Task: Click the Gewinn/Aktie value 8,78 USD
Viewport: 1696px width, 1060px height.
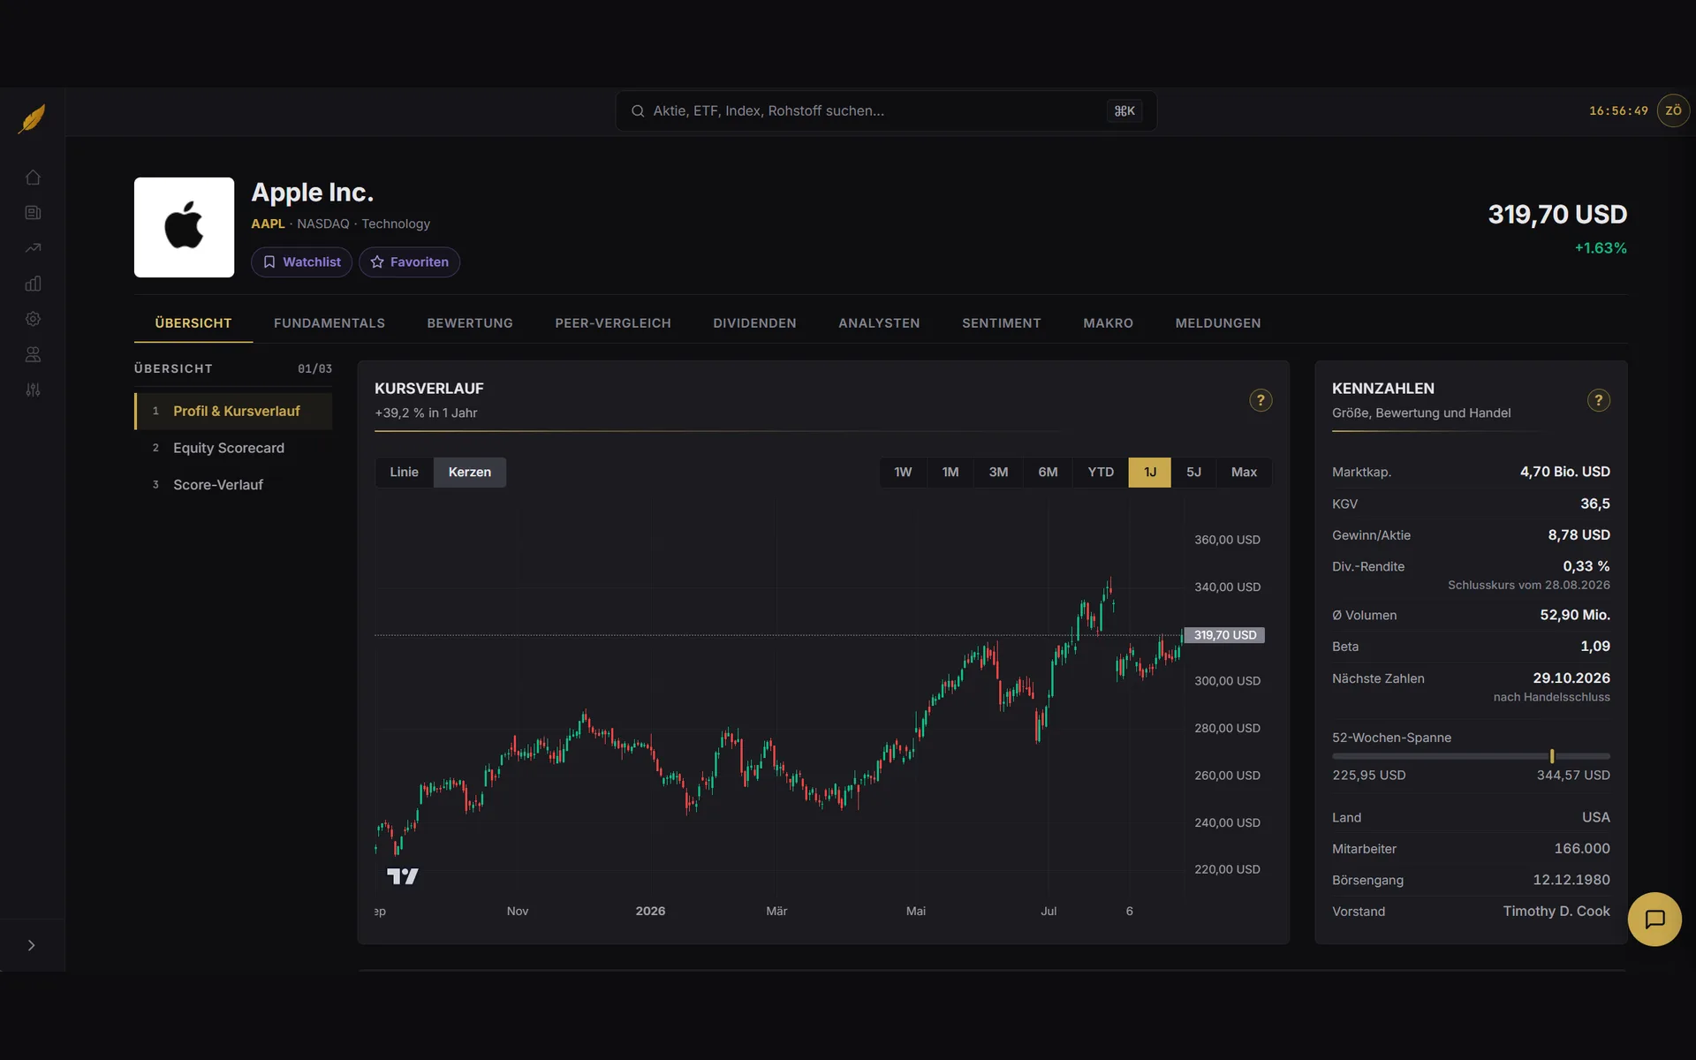Action: tap(1579, 535)
